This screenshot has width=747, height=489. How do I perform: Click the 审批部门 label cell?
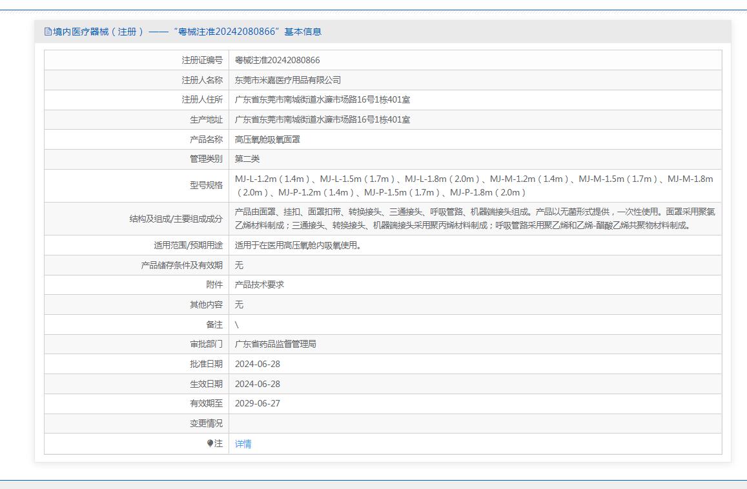137,344
